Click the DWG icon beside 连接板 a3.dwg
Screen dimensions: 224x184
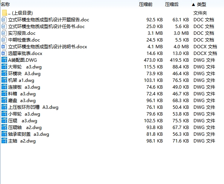(4, 87)
